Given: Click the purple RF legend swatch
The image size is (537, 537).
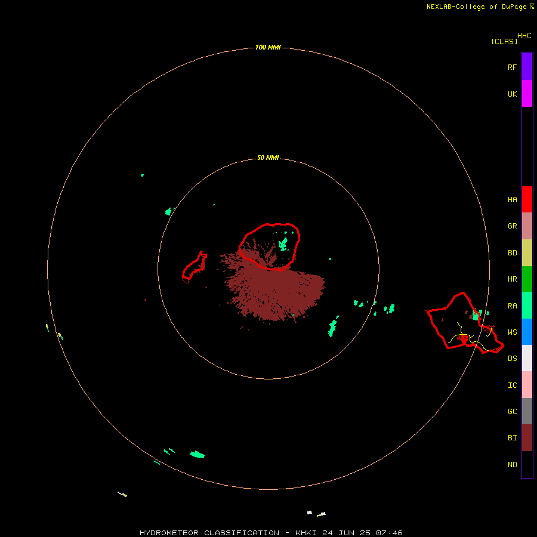Looking at the screenshot, I should pos(527,67).
